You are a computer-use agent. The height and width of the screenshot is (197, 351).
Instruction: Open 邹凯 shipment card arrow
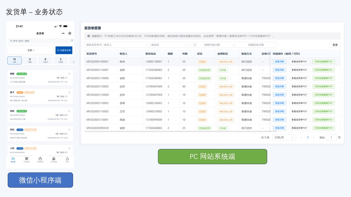coord(69,111)
